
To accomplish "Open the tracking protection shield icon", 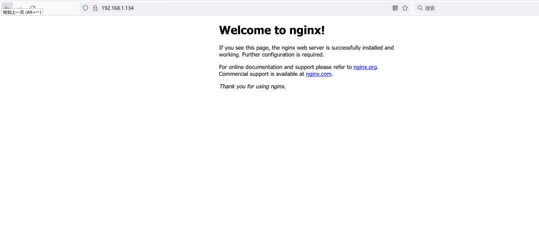I will pos(86,8).
